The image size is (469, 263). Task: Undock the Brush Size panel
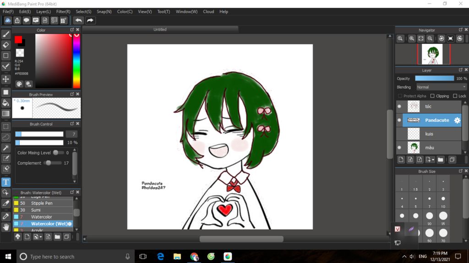click(461, 171)
